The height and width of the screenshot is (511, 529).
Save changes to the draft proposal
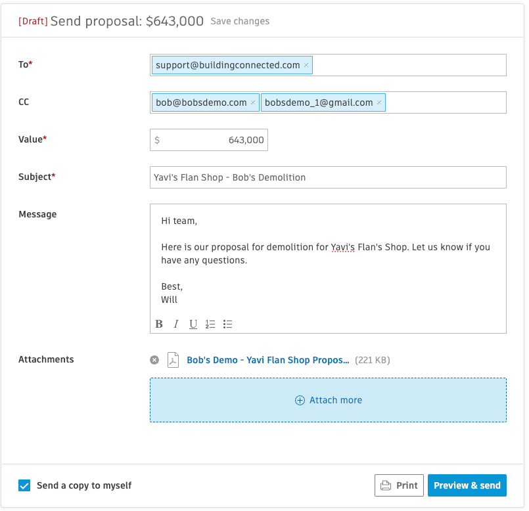[240, 21]
